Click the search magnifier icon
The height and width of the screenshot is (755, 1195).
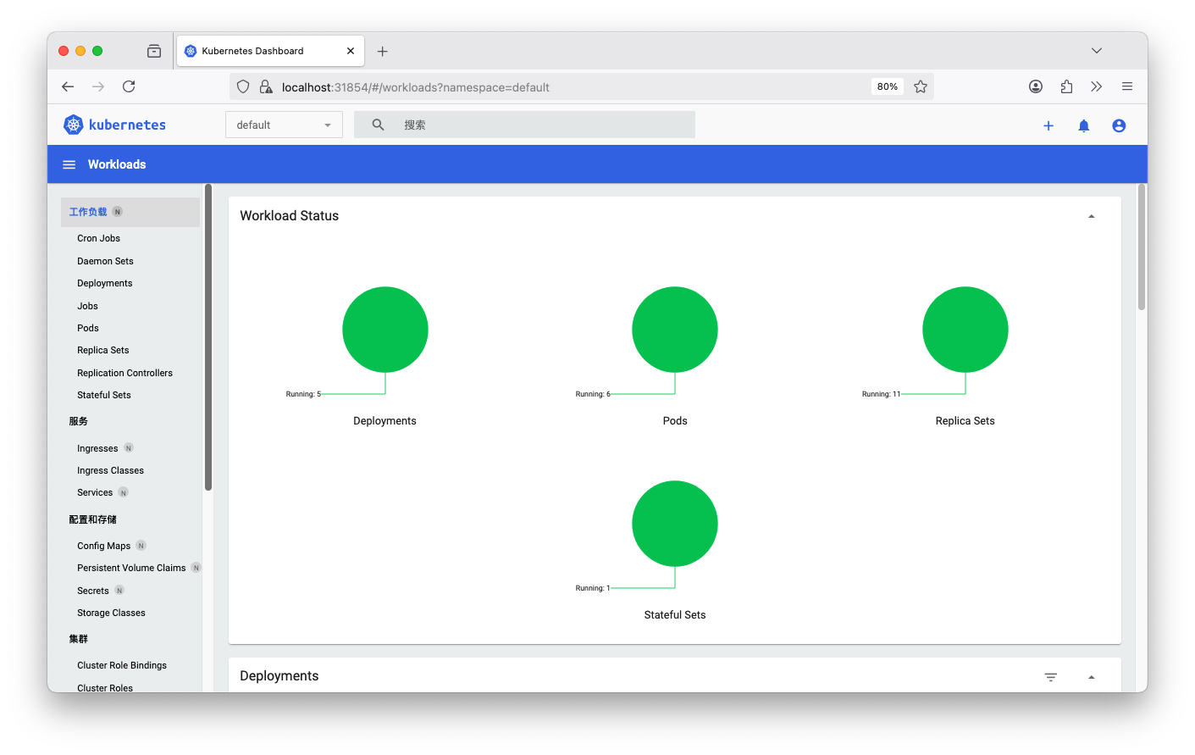coord(379,125)
